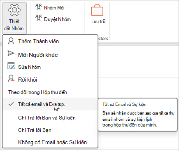Click the paper plane icon for Mời Người khác
Viewport: 179px width, 150px height.
(x=11, y=53)
